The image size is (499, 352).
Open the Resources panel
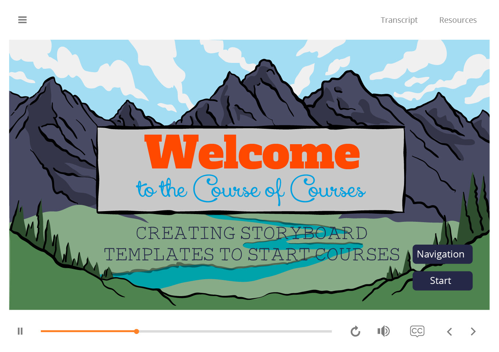458,20
